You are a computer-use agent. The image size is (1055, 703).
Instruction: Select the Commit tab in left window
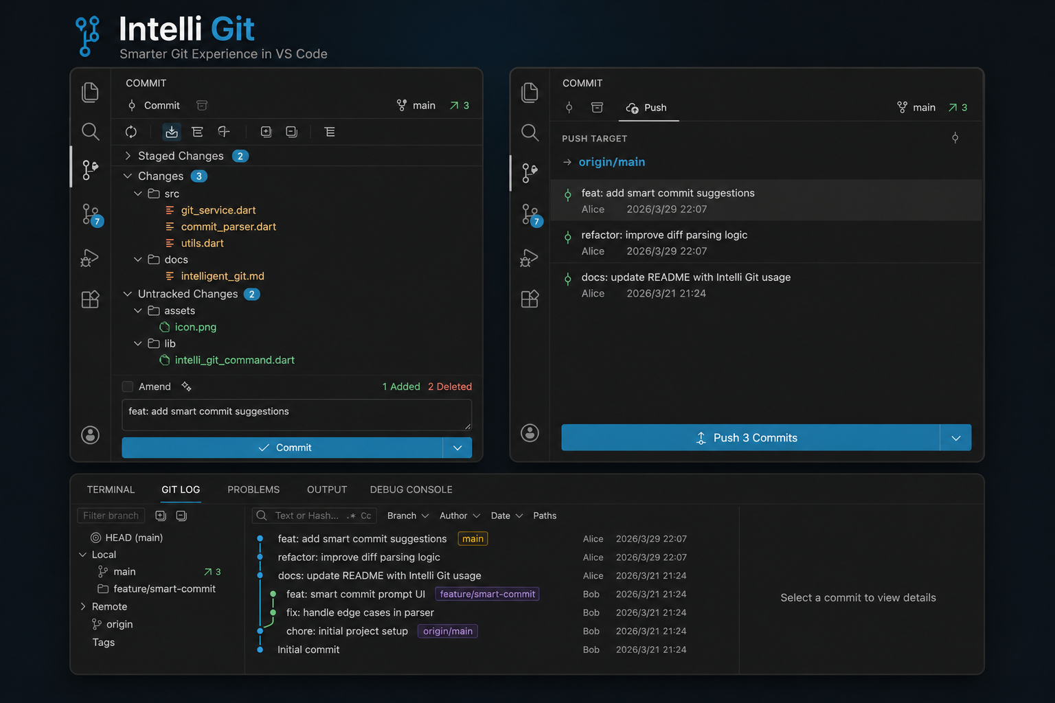154,105
